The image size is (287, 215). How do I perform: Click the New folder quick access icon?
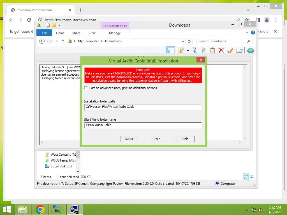[54, 25]
